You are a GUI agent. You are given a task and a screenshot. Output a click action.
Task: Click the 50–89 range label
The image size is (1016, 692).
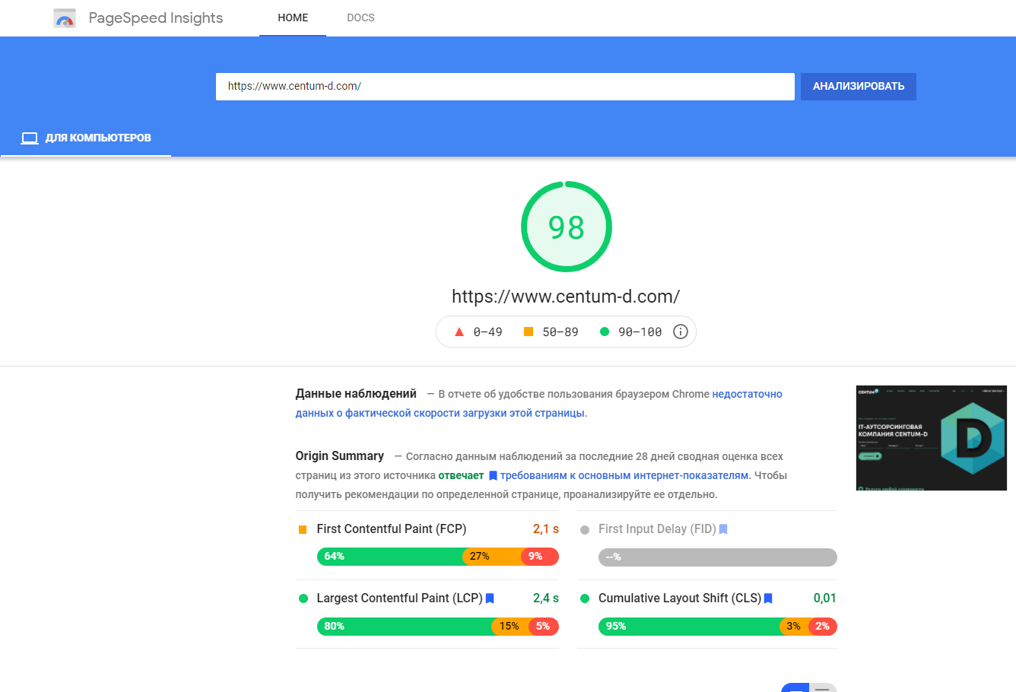tap(560, 332)
